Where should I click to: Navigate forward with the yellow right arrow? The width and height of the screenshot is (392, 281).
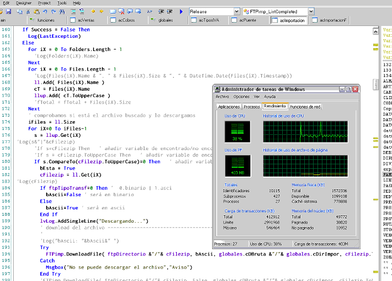(102, 11)
